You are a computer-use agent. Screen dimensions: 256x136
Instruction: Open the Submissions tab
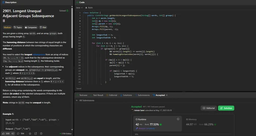pos(142,95)
